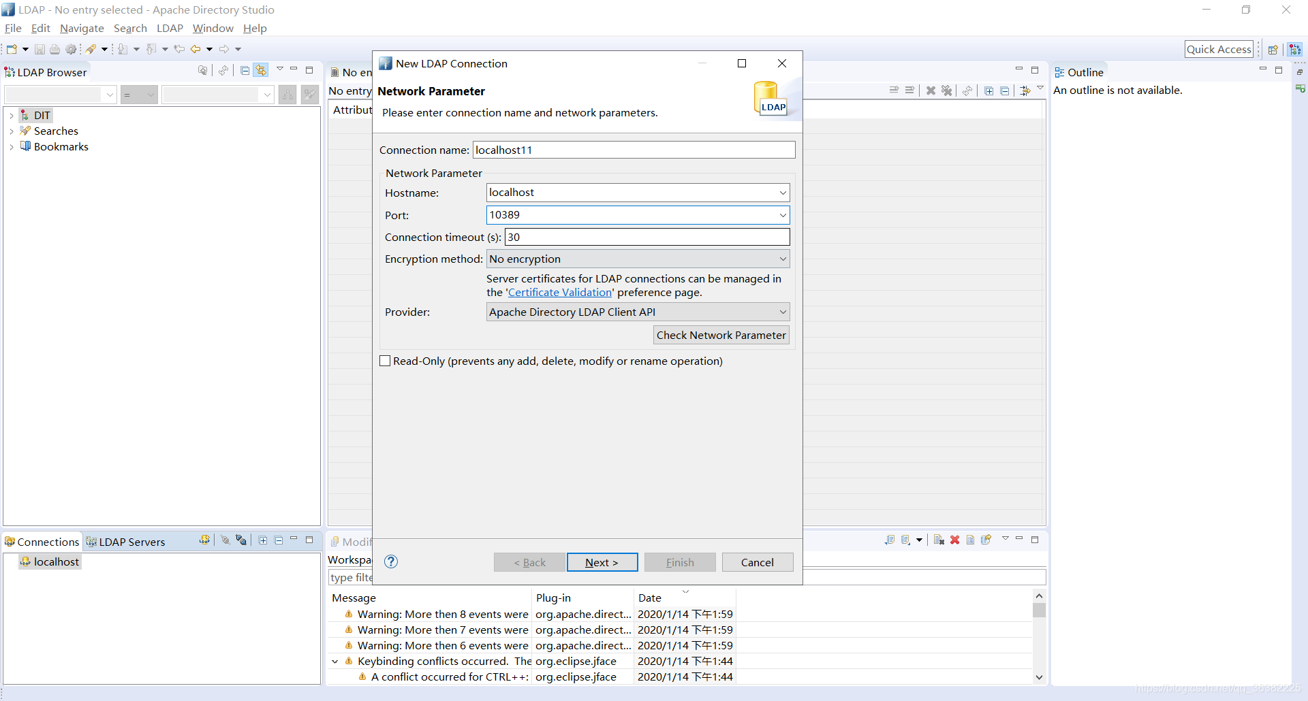Click the help question mark in dialog
The height and width of the screenshot is (701, 1308).
[391, 561]
